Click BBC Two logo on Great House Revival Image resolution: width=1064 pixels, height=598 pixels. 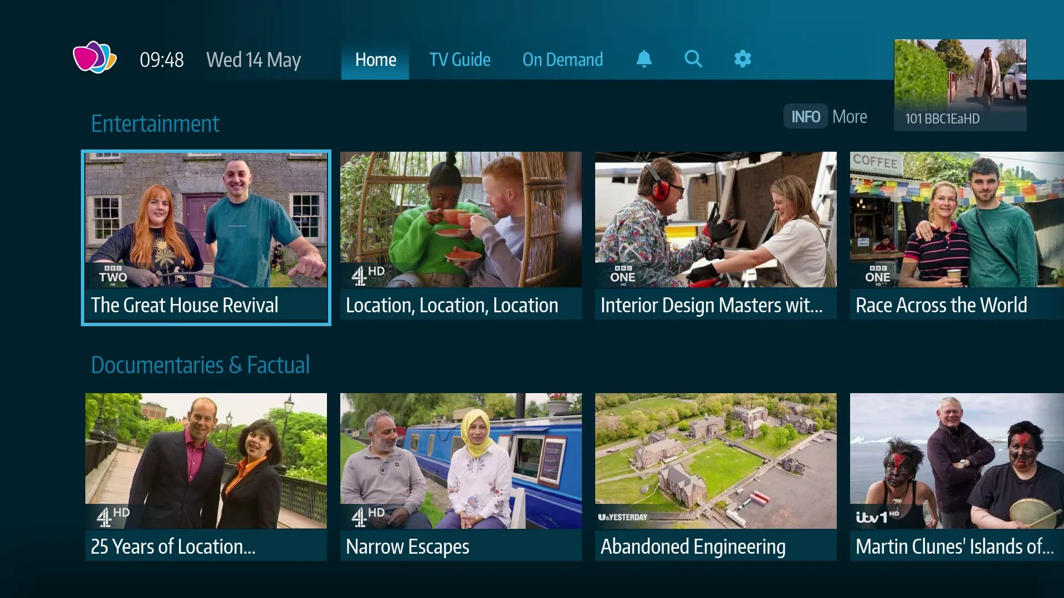coord(113,275)
